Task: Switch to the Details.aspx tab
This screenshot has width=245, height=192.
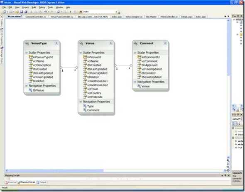Action: (187, 17)
